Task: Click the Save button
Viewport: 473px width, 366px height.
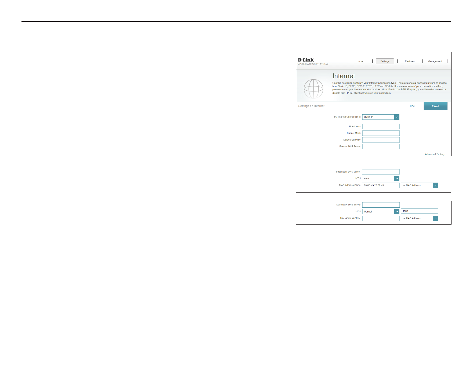Action: [x=435, y=106]
